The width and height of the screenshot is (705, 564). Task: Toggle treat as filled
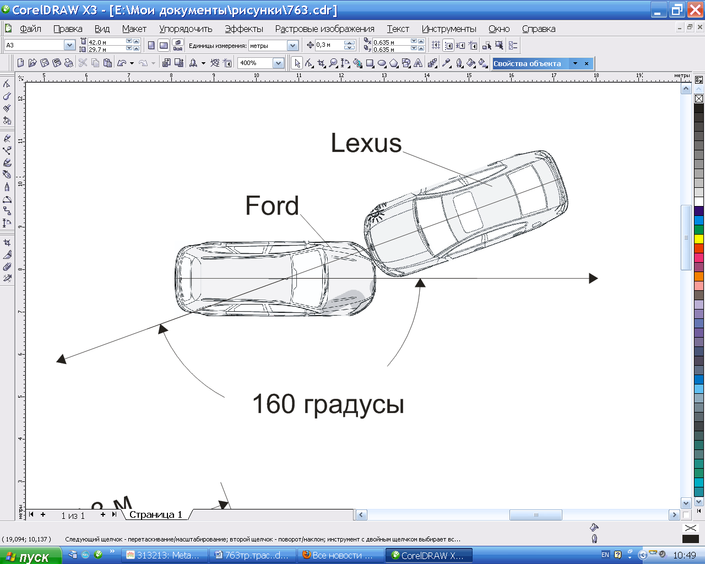[x=499, y=46]
